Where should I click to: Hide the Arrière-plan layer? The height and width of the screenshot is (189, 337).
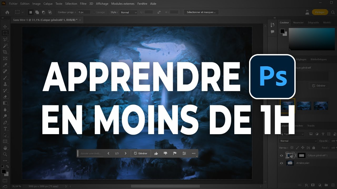pos(281,163)
